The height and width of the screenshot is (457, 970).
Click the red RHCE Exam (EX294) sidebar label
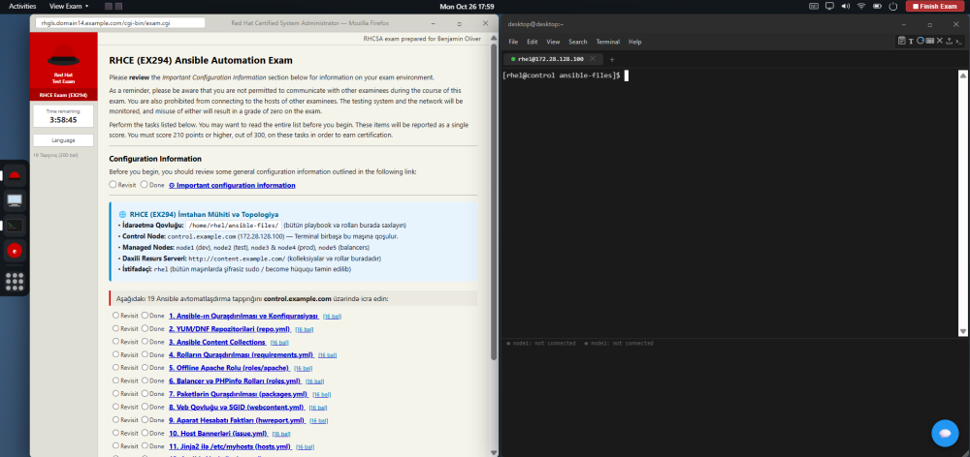pyautogui.click(x=63, y=95)
